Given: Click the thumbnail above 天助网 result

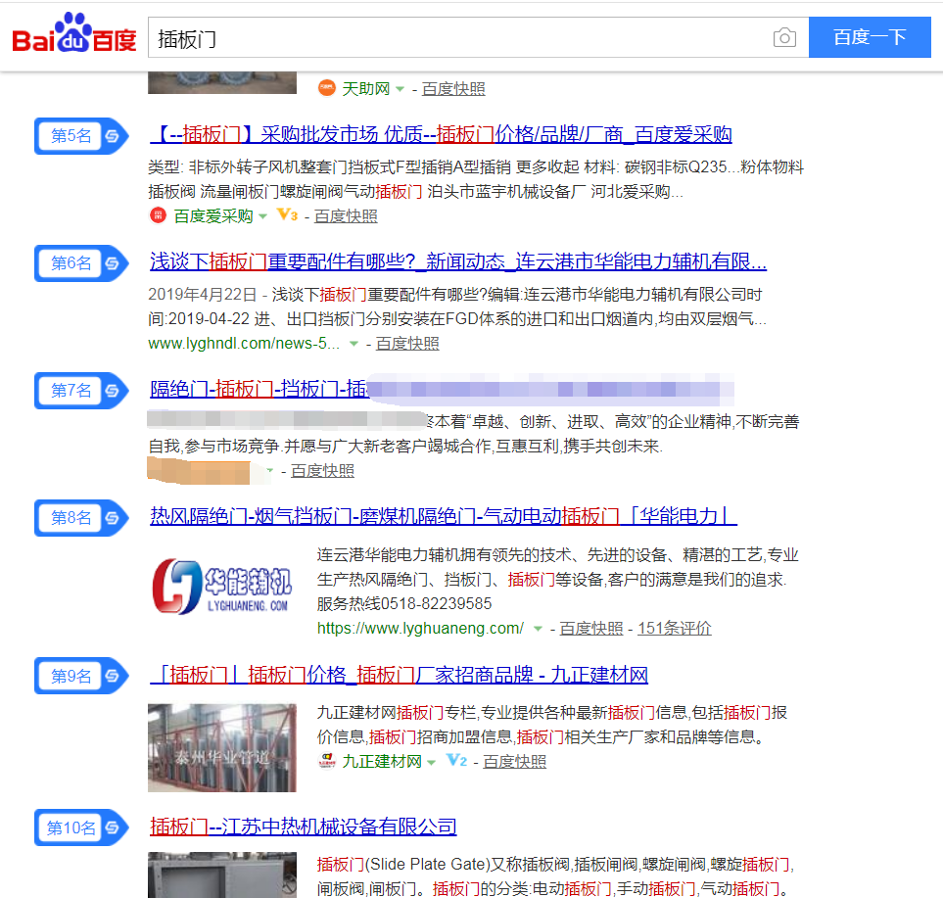Looking at the screenshot, I should point(222,82).
